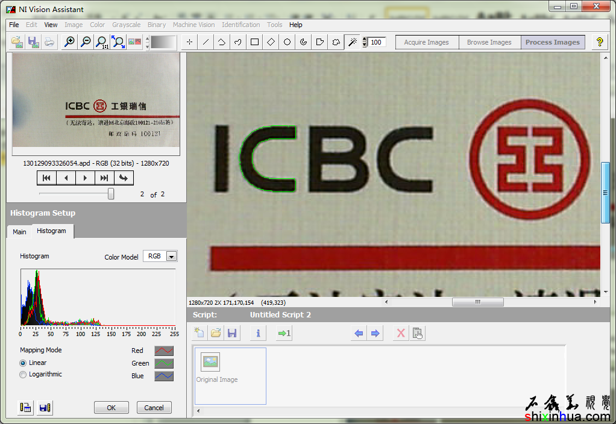This screenshot has width=616, height=424.
Task: Click the OK button
Action: [112, 408]
